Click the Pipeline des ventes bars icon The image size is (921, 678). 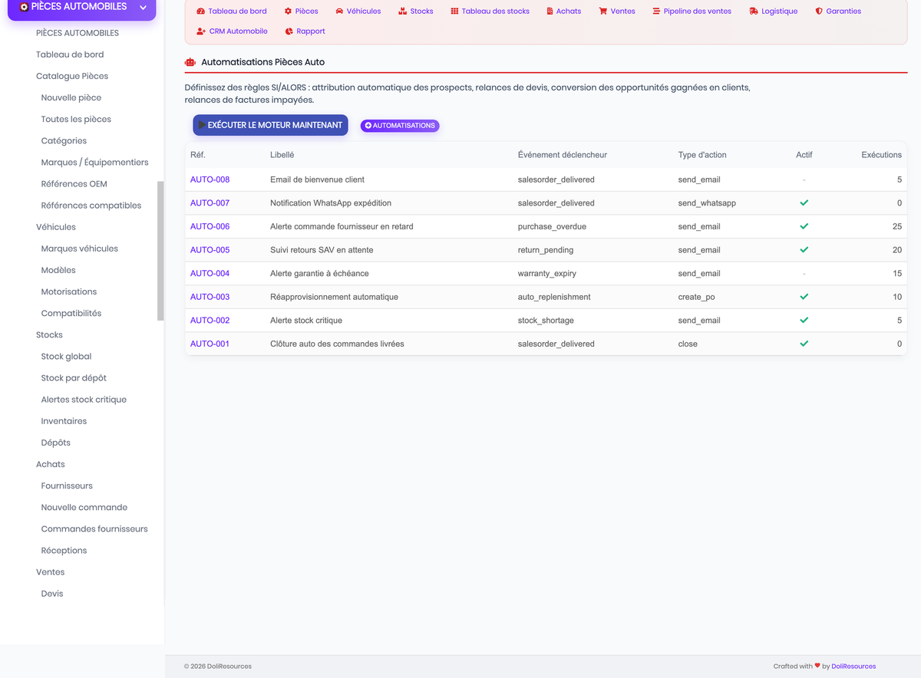pyautogui.click(x=656, y=12)
